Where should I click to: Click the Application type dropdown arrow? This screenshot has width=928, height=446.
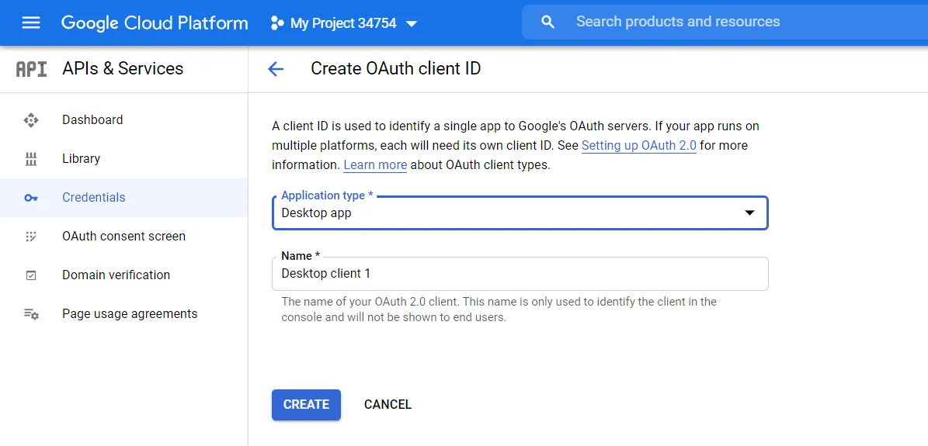coord(749,213)
